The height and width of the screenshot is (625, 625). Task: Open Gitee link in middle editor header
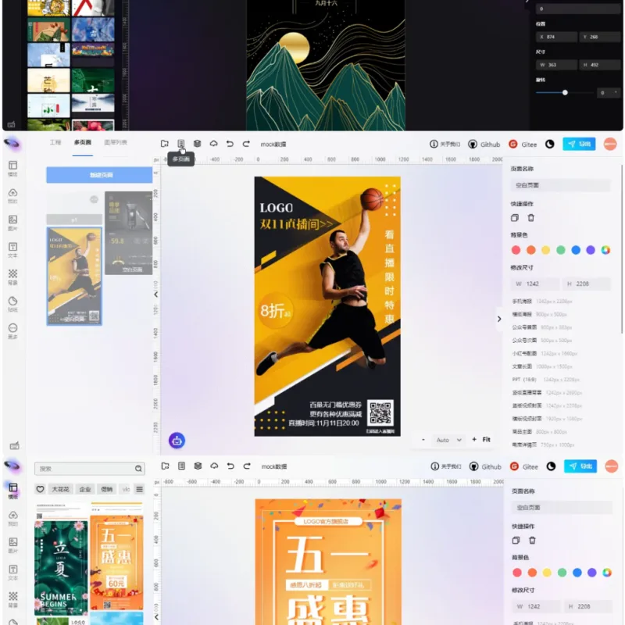pyautogui.click(x=523, y=145)
